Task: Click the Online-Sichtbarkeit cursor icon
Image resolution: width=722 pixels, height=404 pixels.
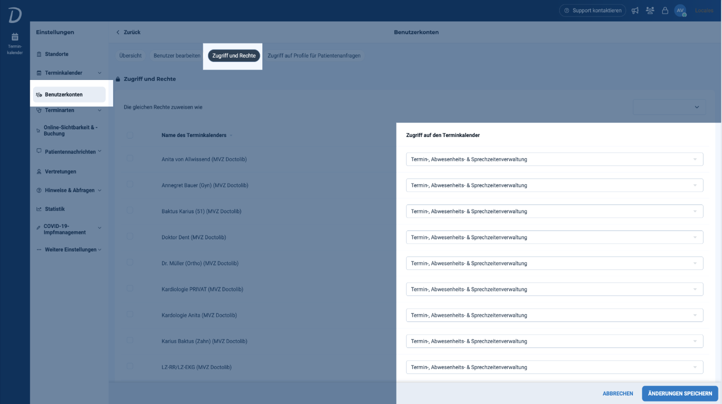Action: pyautogui.click(x=39, y=131)
